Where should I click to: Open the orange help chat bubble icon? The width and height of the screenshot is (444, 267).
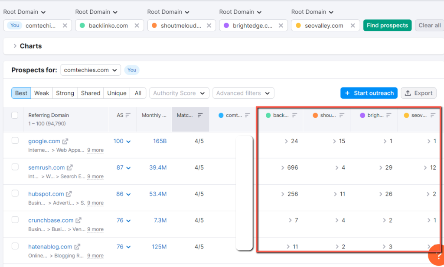(437, 255)
